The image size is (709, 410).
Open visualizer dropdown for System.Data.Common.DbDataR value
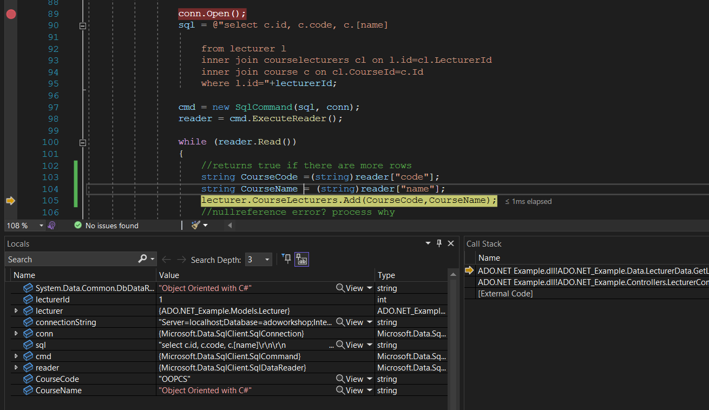tap(370, 288)
